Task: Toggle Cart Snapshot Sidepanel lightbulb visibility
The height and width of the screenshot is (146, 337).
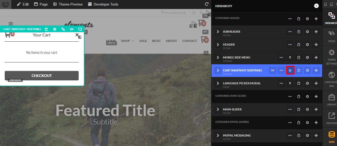Action: pyautogui.click(x=290, y=70)
